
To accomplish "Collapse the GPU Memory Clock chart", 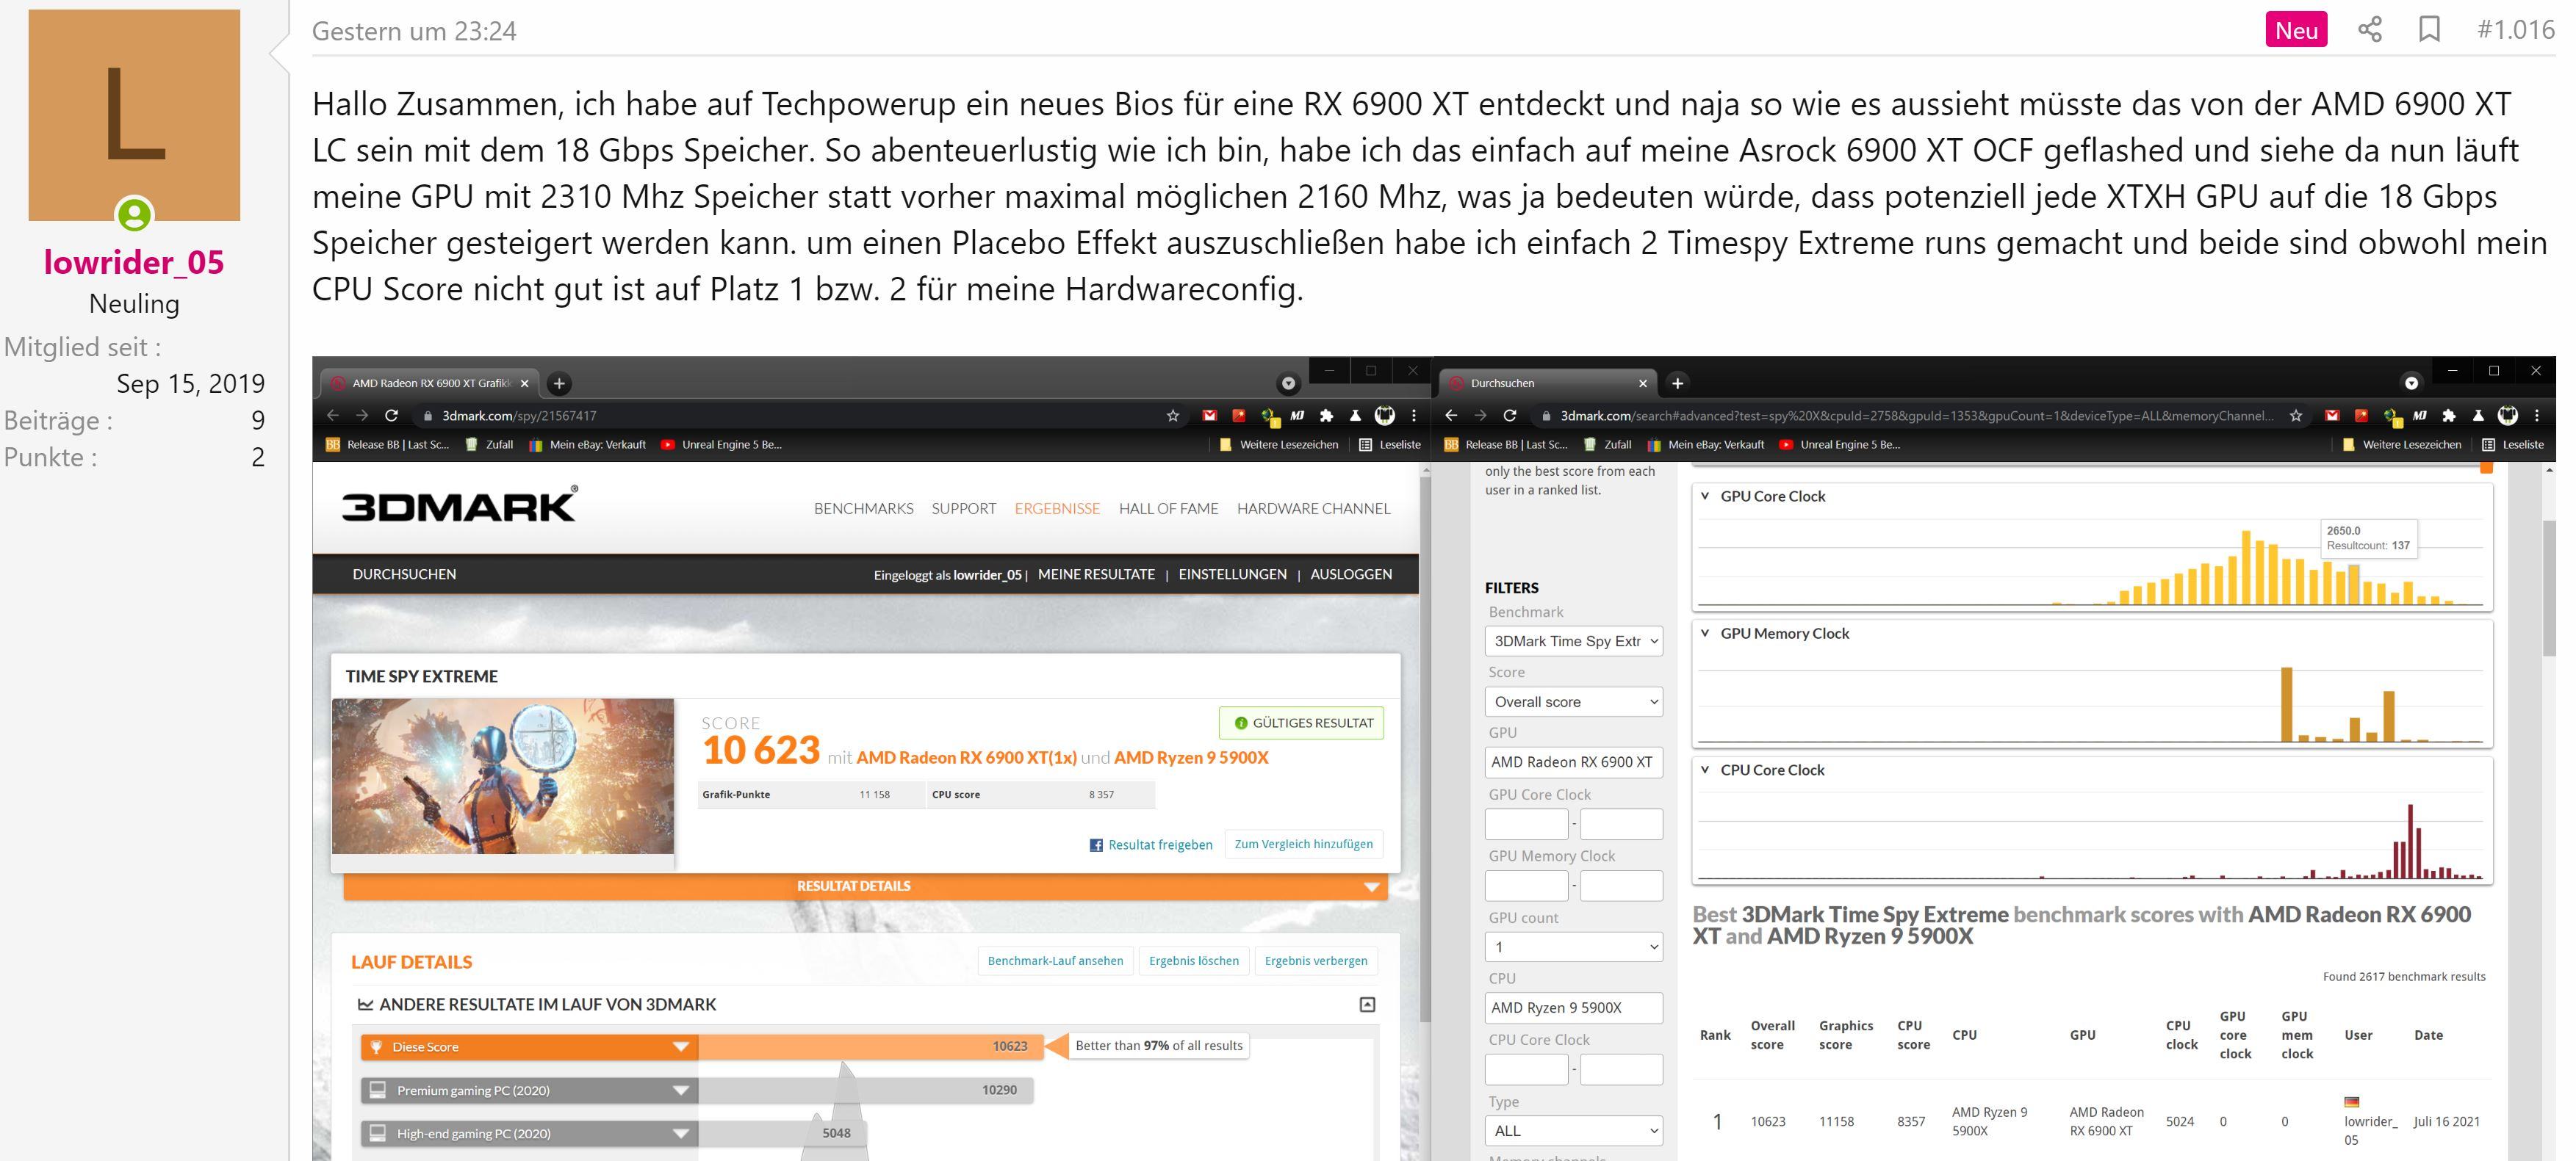I will (x=1705, y=634).
